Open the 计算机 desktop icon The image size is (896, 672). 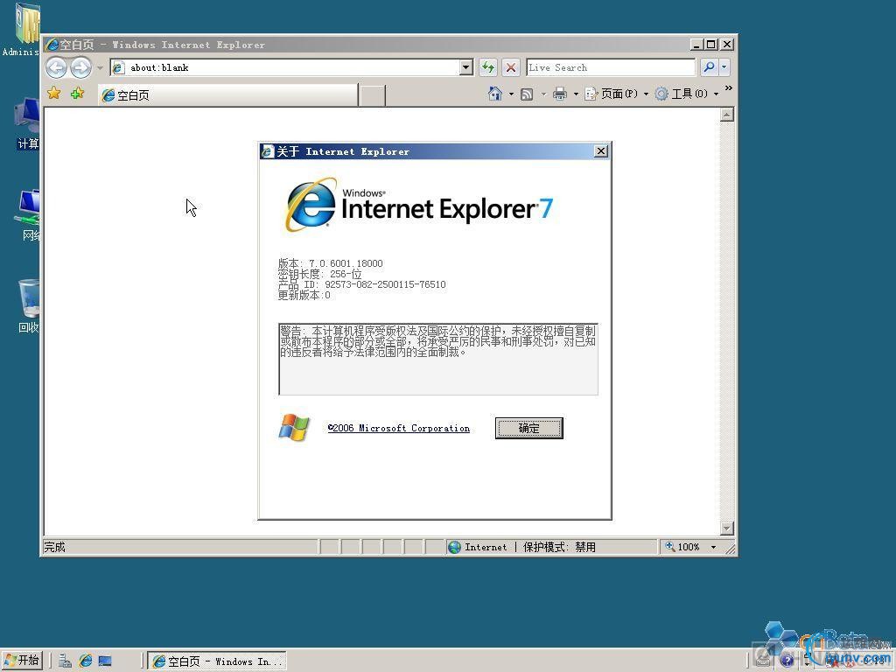point(27,124)
